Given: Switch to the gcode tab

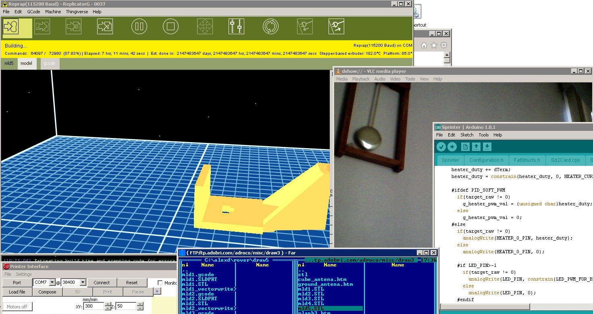Looking at the screenshot, I should (x=49, y=63).
